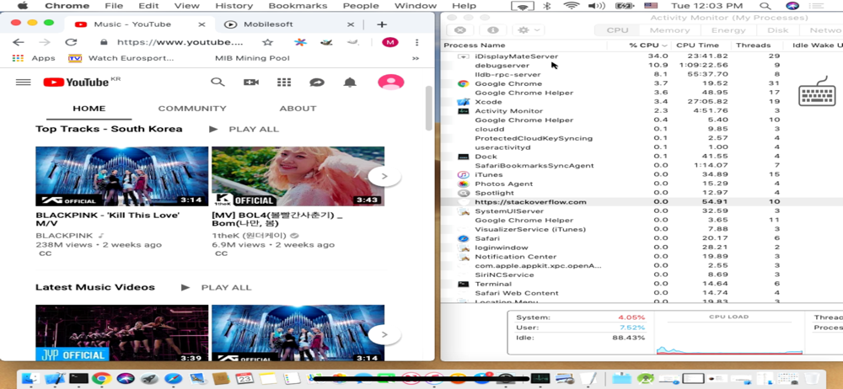The width and height of the screenshot is (843, 389).
Task: Open the BOL4 Bom video thumbnail
Action: click(x=298, y=176)
